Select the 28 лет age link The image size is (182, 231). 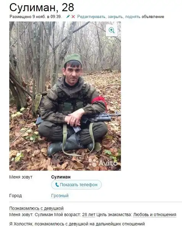pyautogui.click(x=89, y=215)
